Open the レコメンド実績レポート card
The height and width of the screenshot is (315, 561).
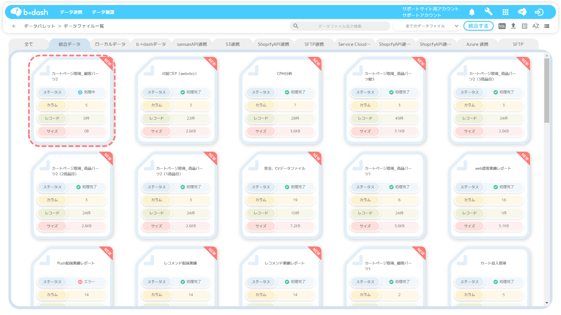(x=280, y=277)
